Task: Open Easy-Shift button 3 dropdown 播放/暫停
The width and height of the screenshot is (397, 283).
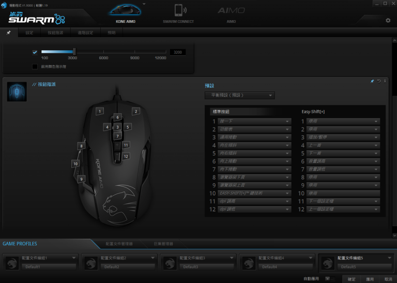Action: pos(343,137)
